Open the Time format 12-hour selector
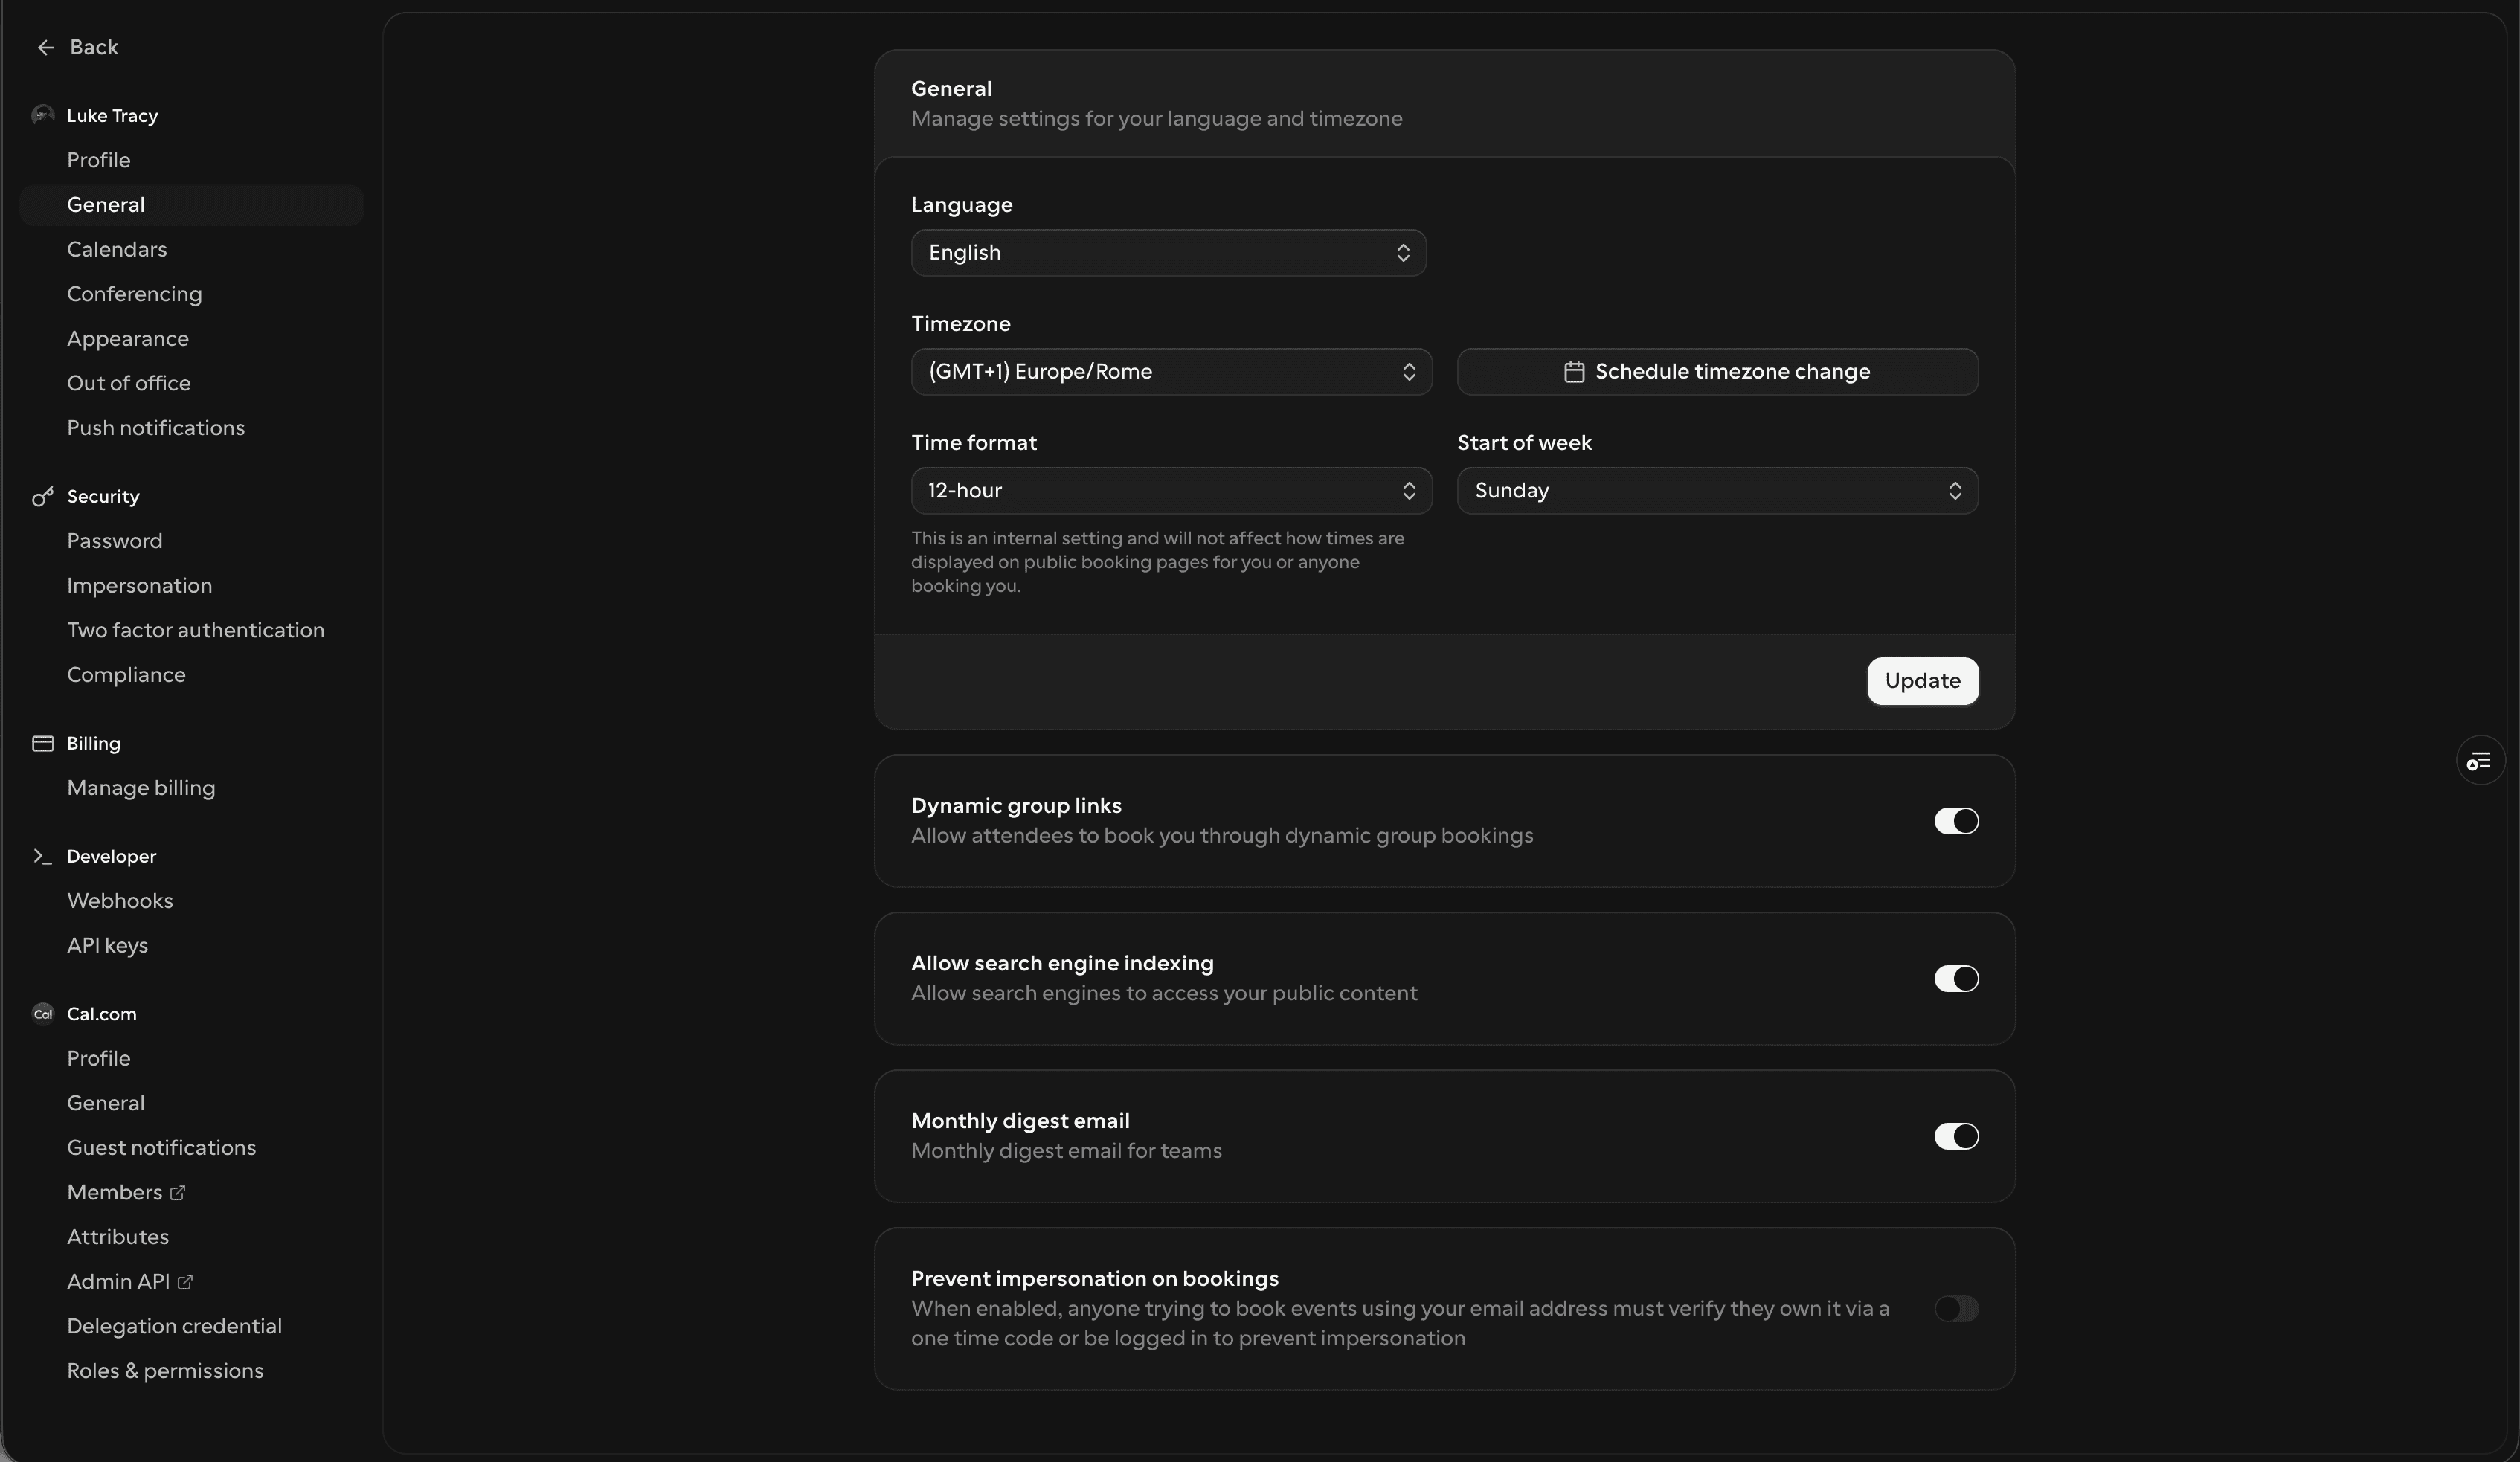2520x1462 pixels. click(1170, 491)
